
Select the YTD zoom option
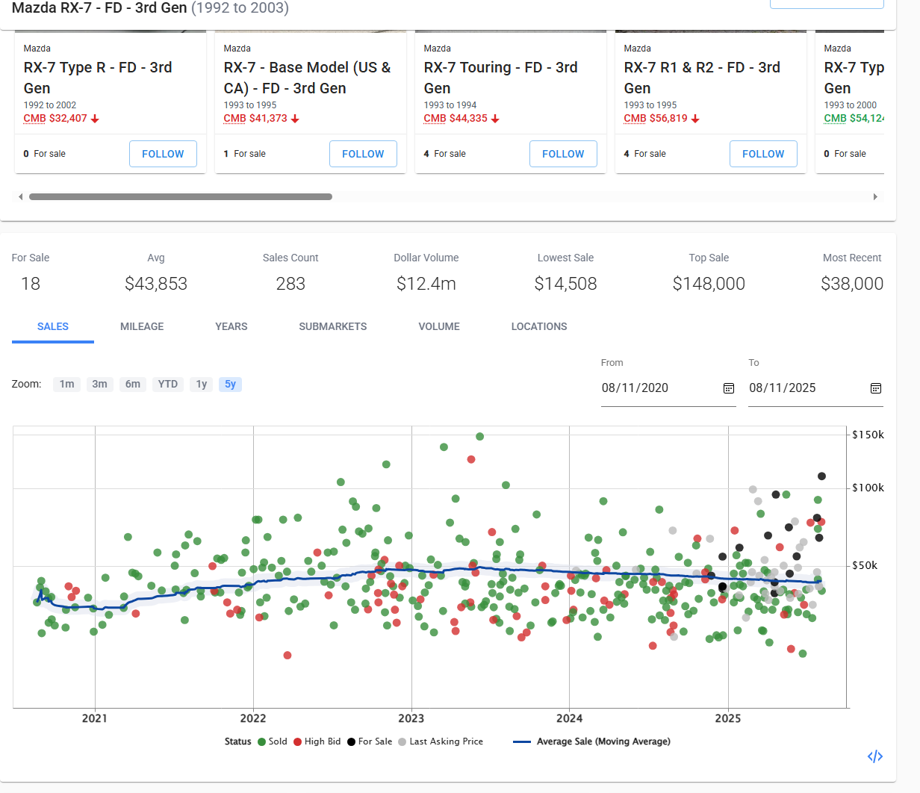point(168,384)
